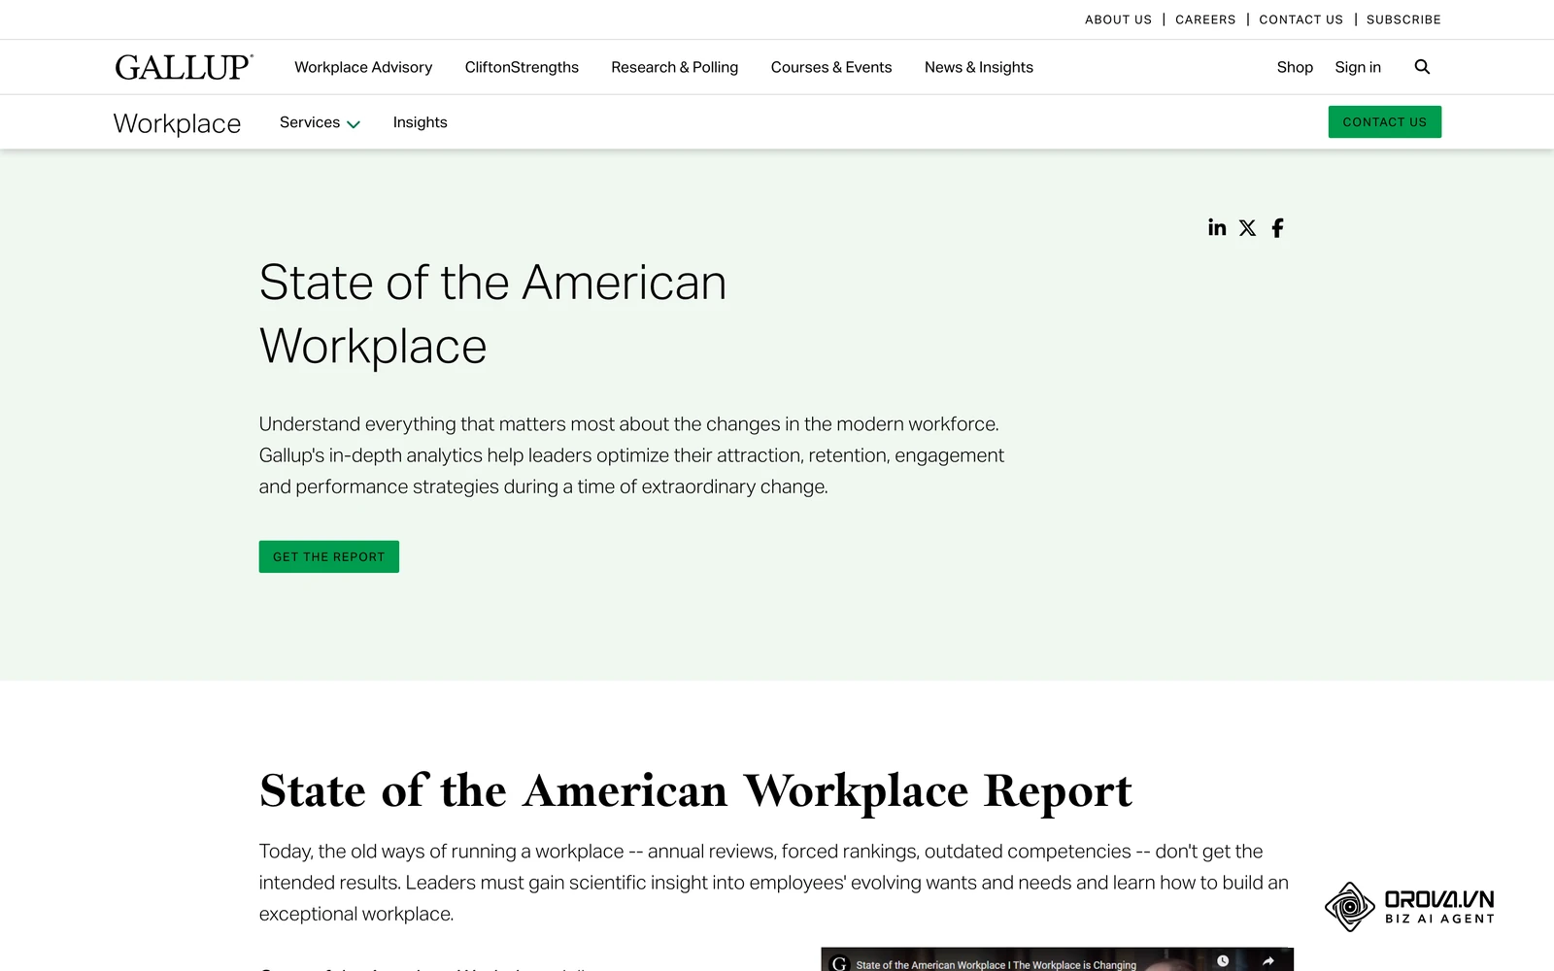The image size is (1554, 971).
Task: Click the green Contact Us button
Action: (1384, 122)
